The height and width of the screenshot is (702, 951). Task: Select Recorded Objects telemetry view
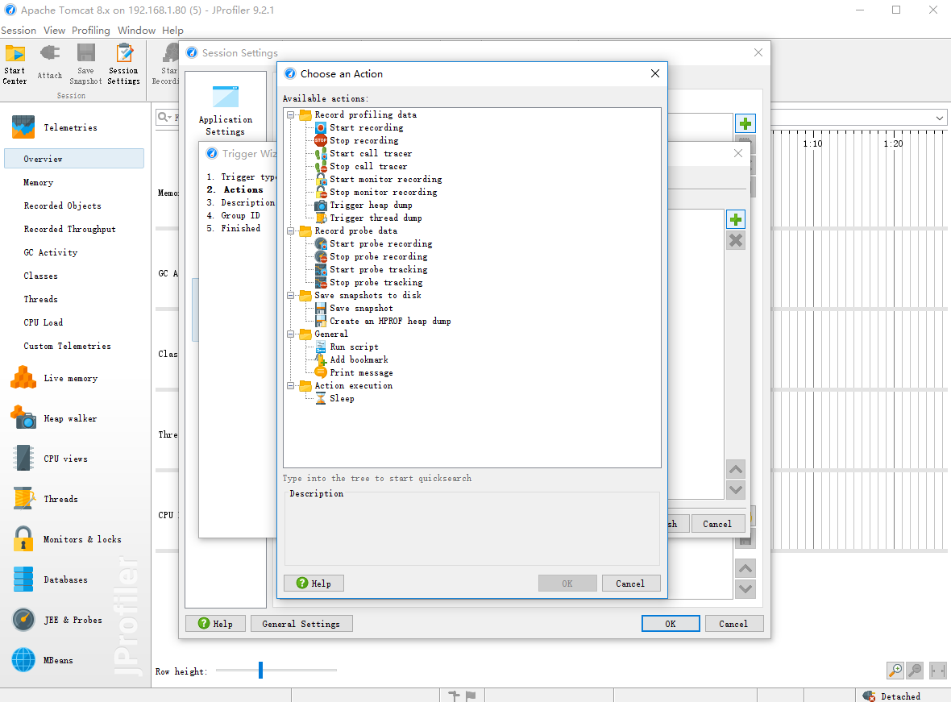[x=63, y=206]
